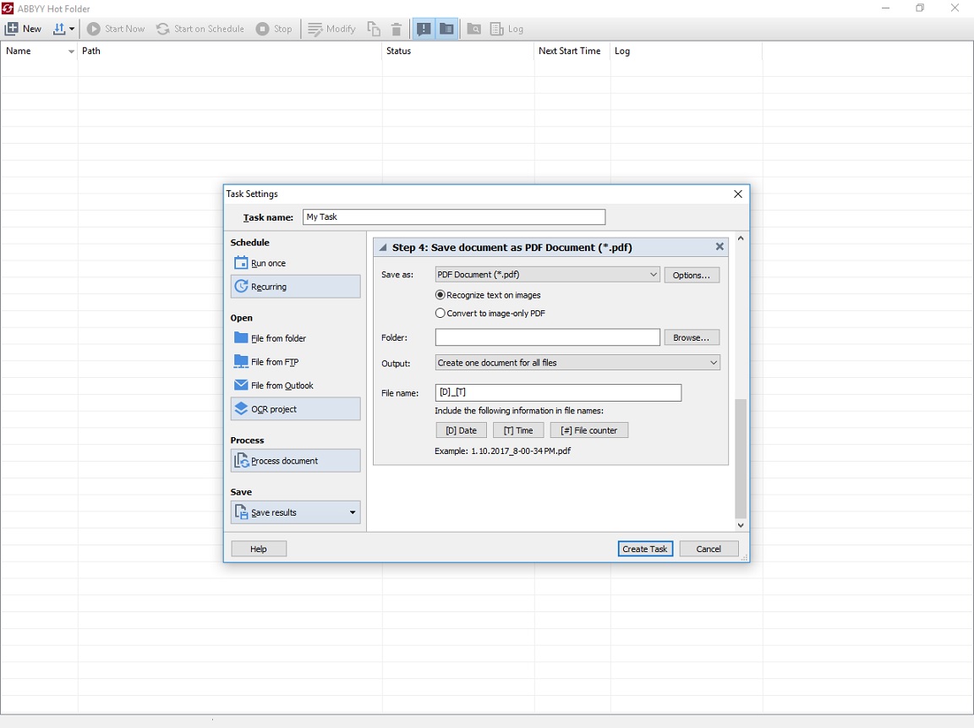This screenshot has height=728, width=974.
Task: Open the Save as format dropdown
Action: click(x=547, y=275)
